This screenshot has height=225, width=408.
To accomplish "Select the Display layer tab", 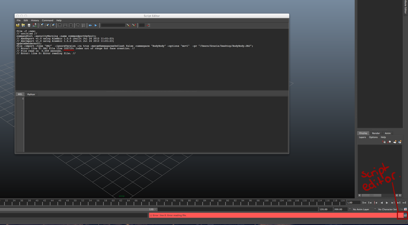I will coord(363,133).
